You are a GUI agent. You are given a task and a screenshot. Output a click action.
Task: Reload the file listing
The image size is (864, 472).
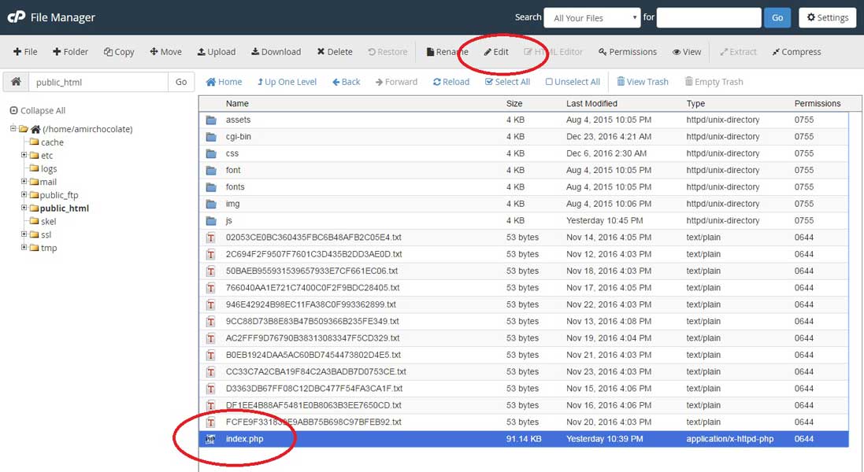tap(451, 82)
